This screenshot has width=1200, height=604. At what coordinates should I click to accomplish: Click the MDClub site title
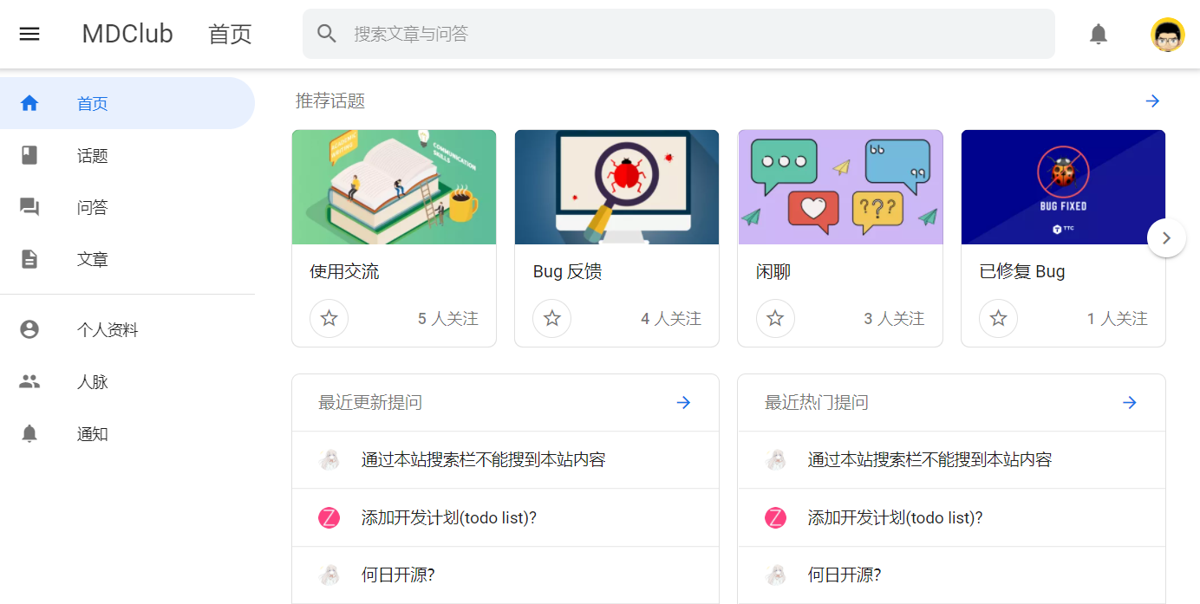point(127,34)
